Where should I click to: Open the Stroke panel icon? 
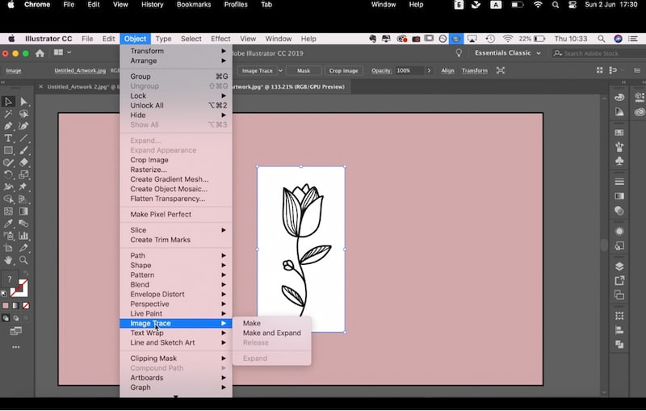click(619, 182)
